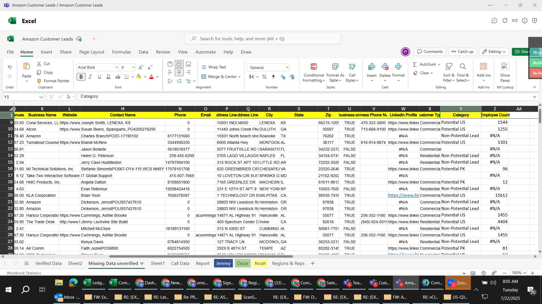This screenshot has width=542, height=304.
Task: Decrease indent in Alignment group
Action: coord(170,81)
